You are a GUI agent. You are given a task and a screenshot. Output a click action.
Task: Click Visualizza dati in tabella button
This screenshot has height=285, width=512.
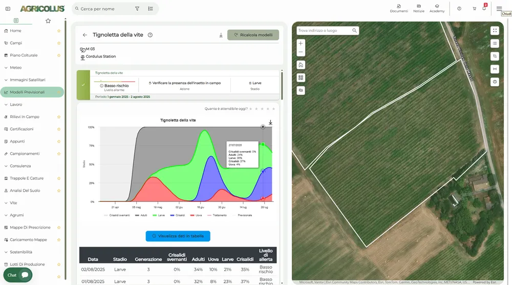(x=178, y=236)
